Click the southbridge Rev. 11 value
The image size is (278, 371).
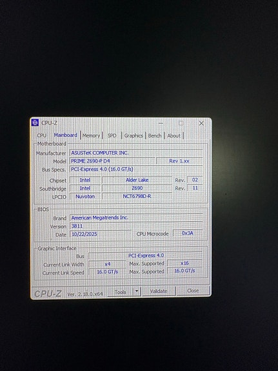coord(195,188)
